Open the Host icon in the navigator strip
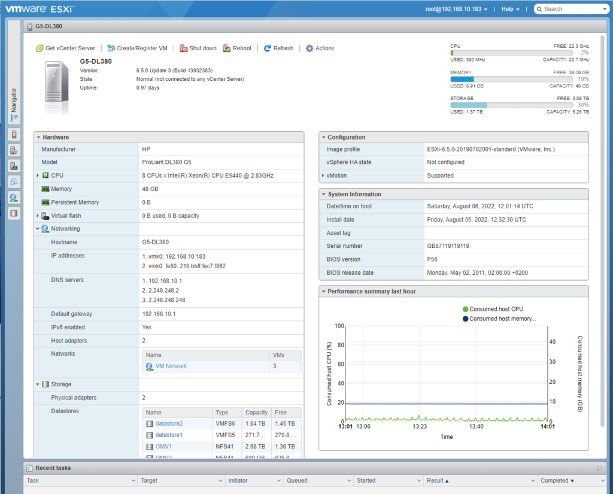This screenshot has width=613, height=494. 14,135
